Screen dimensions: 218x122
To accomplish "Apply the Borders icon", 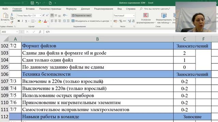I will point(33,21).
